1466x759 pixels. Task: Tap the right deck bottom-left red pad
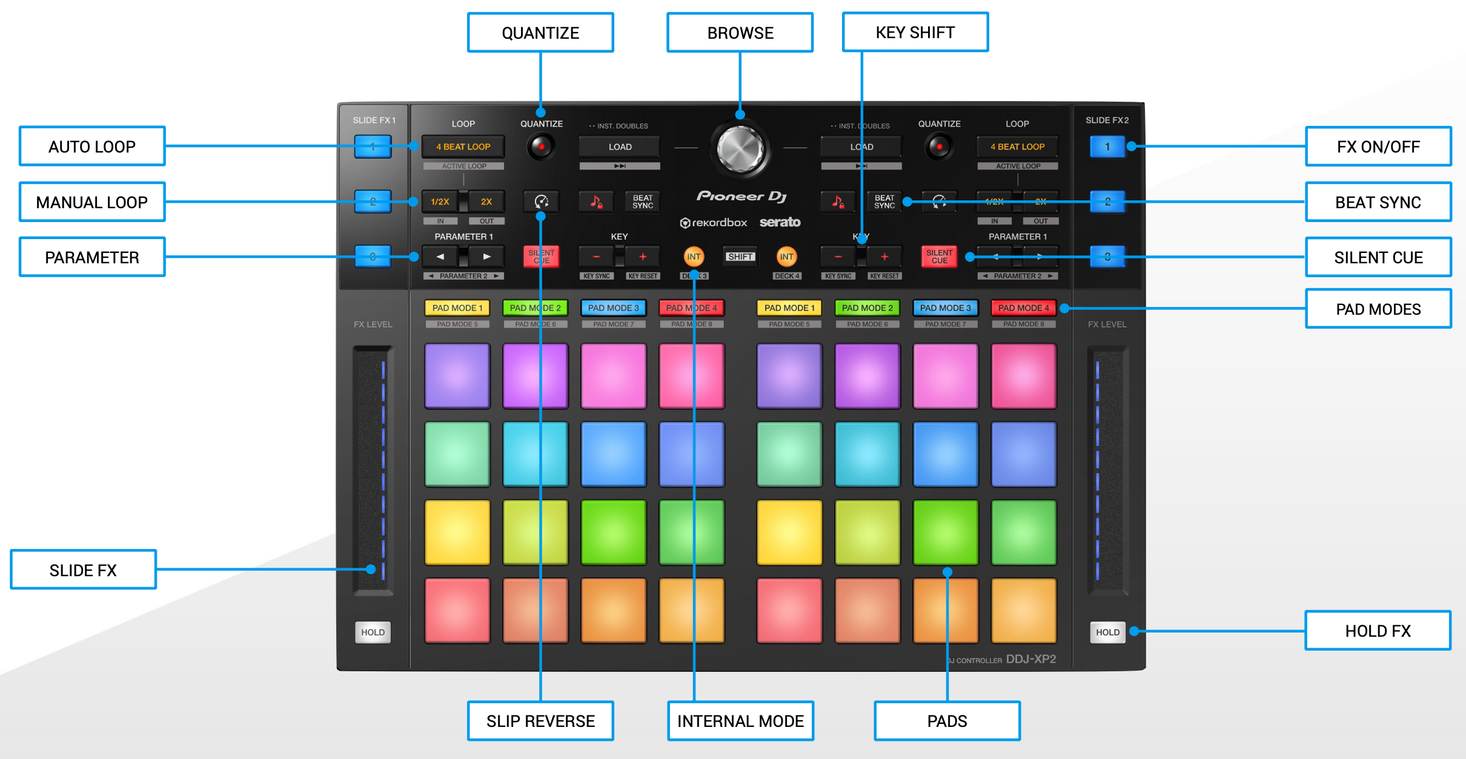pyautogui.click(x=789, y=610)
